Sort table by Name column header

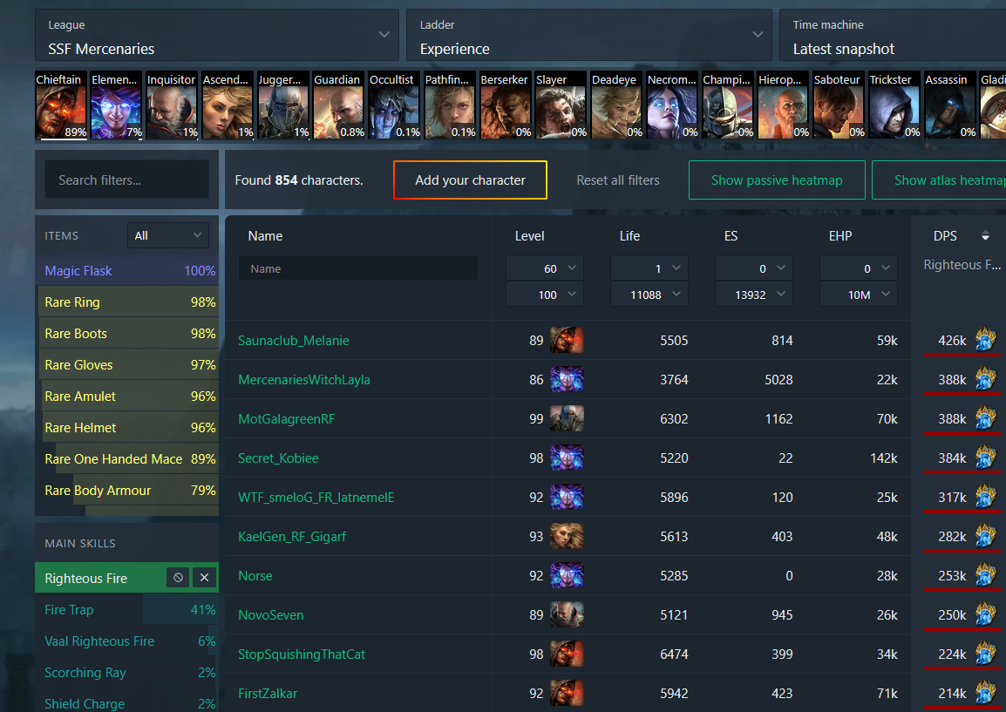click(x=265, y=236)
